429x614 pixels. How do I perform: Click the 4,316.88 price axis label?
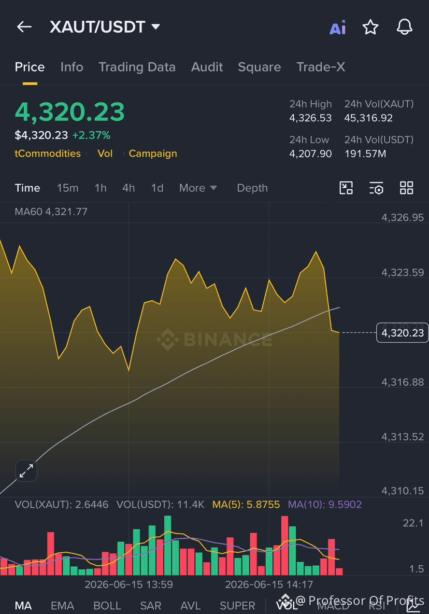pyautogui.click(x=403, y=382)
